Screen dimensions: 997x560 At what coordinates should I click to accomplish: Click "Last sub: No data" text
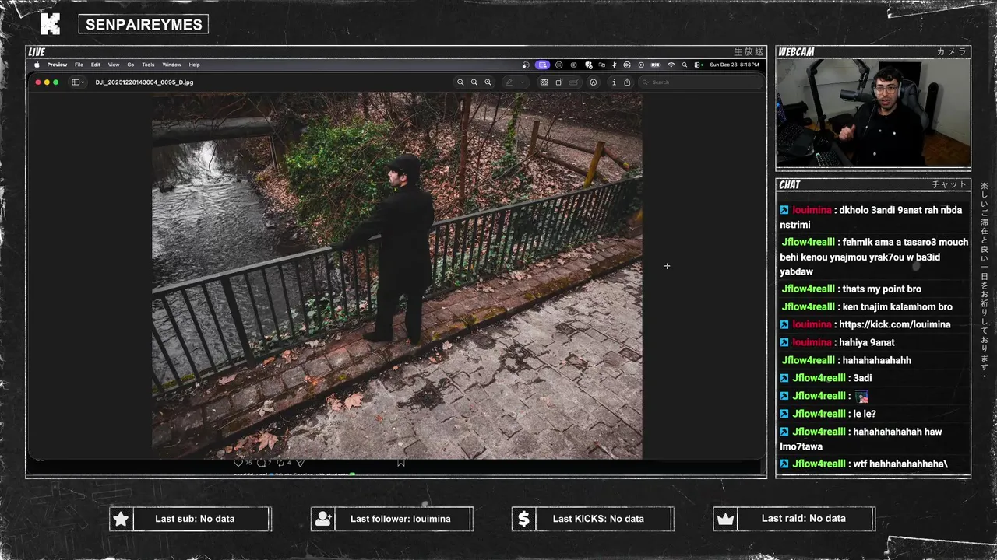(x=195, y=519)
